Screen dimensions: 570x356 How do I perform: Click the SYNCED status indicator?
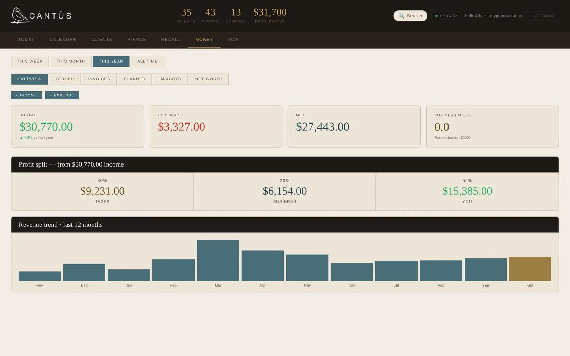click(446, 16)
